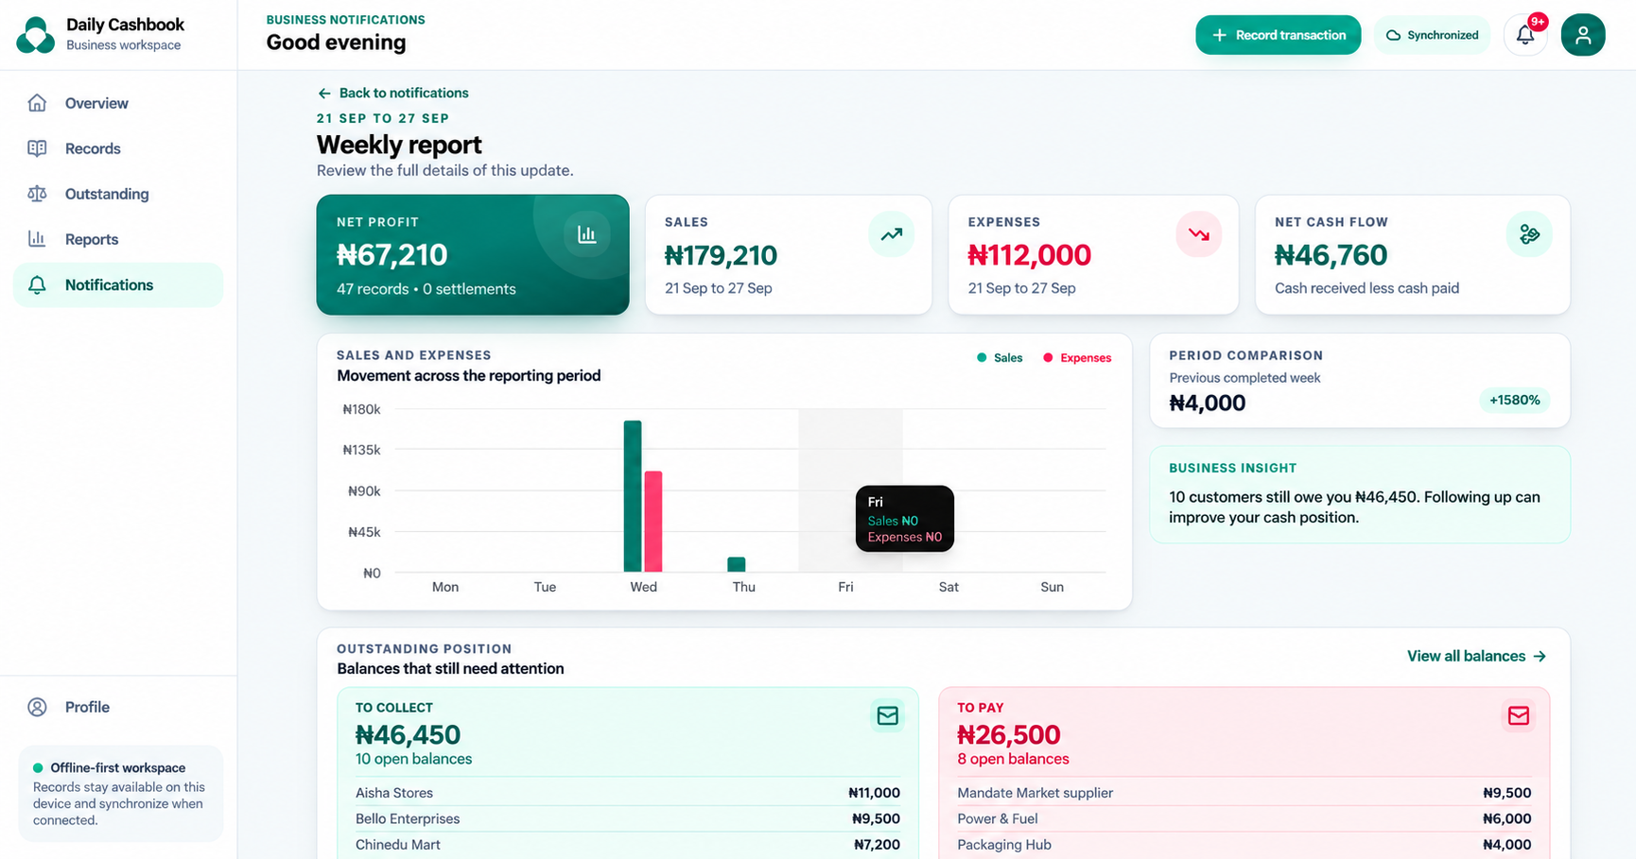Select the Power & Fuel row
The image size is (1636, 859).
[x=1244, y=818]
